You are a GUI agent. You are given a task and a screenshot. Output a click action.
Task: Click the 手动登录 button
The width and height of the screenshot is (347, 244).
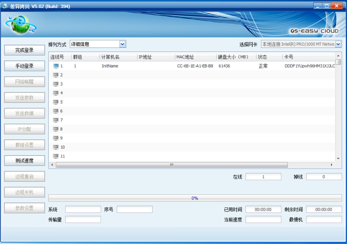pos(24,66)
